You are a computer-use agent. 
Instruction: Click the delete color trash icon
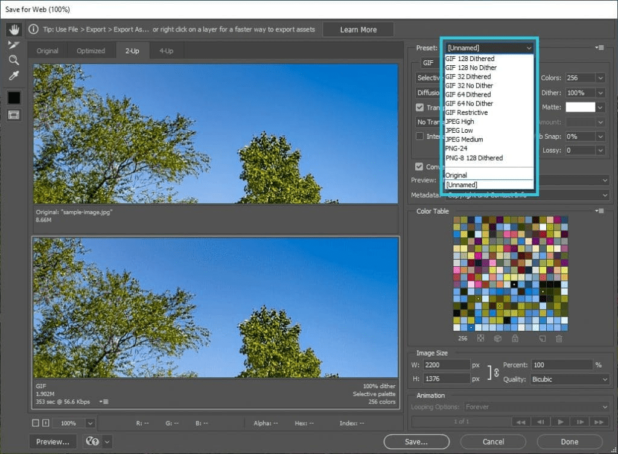(x=559, y=339)
